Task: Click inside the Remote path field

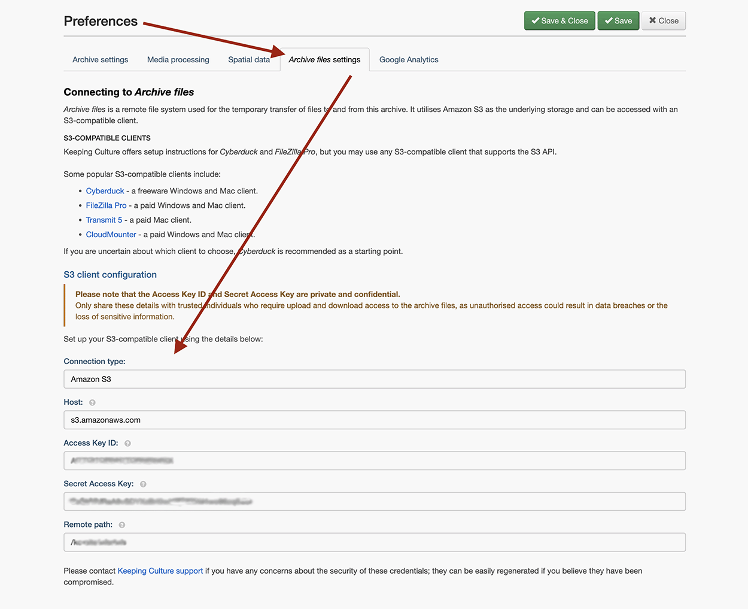Action: pyautogui.click(x=375, y=543)
